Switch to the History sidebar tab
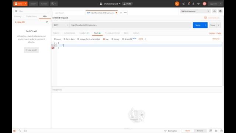The height and width of the screenshot is (133, 236). pos(18,16)
